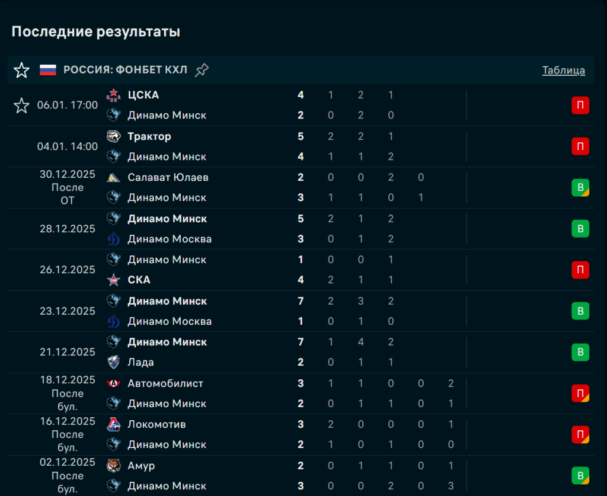The height and width of the screenshot is (496, 607).
Task: Click the SKA team logo
Action: click(x=113, y=280)
